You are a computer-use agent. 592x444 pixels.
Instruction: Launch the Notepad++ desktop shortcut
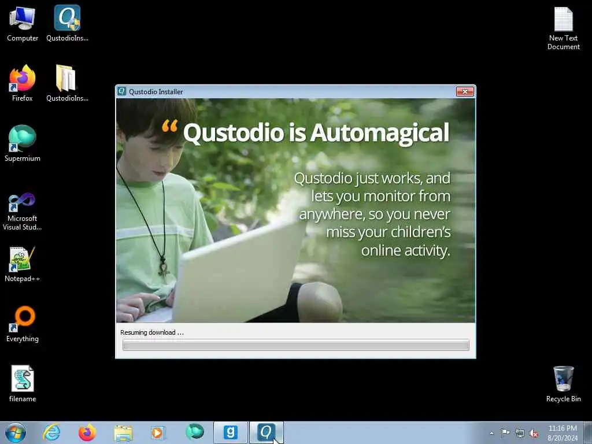click(23, 264)
